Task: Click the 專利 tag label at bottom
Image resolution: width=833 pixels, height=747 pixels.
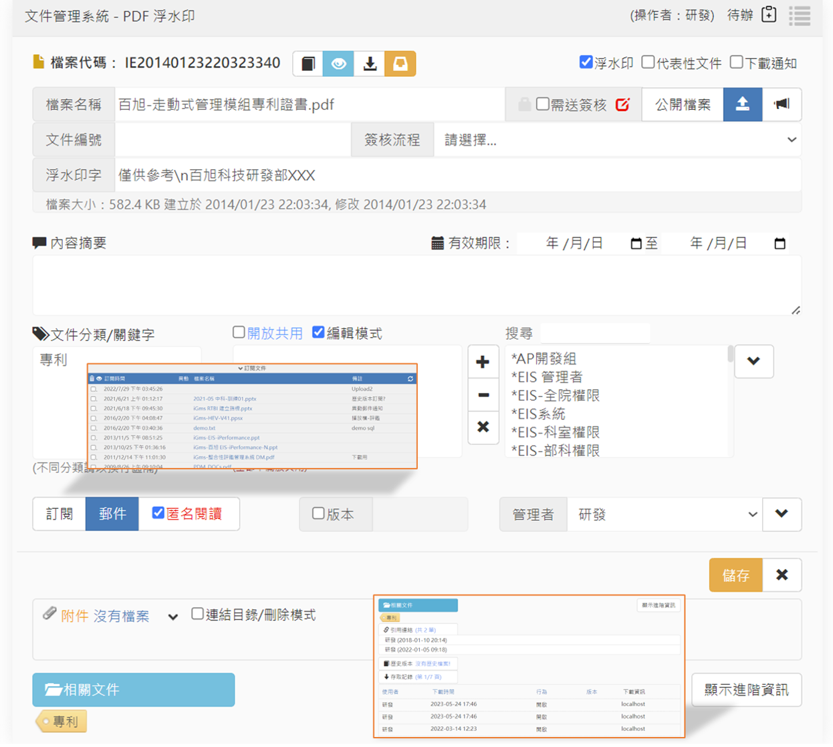Action: (x=62, y=722)
